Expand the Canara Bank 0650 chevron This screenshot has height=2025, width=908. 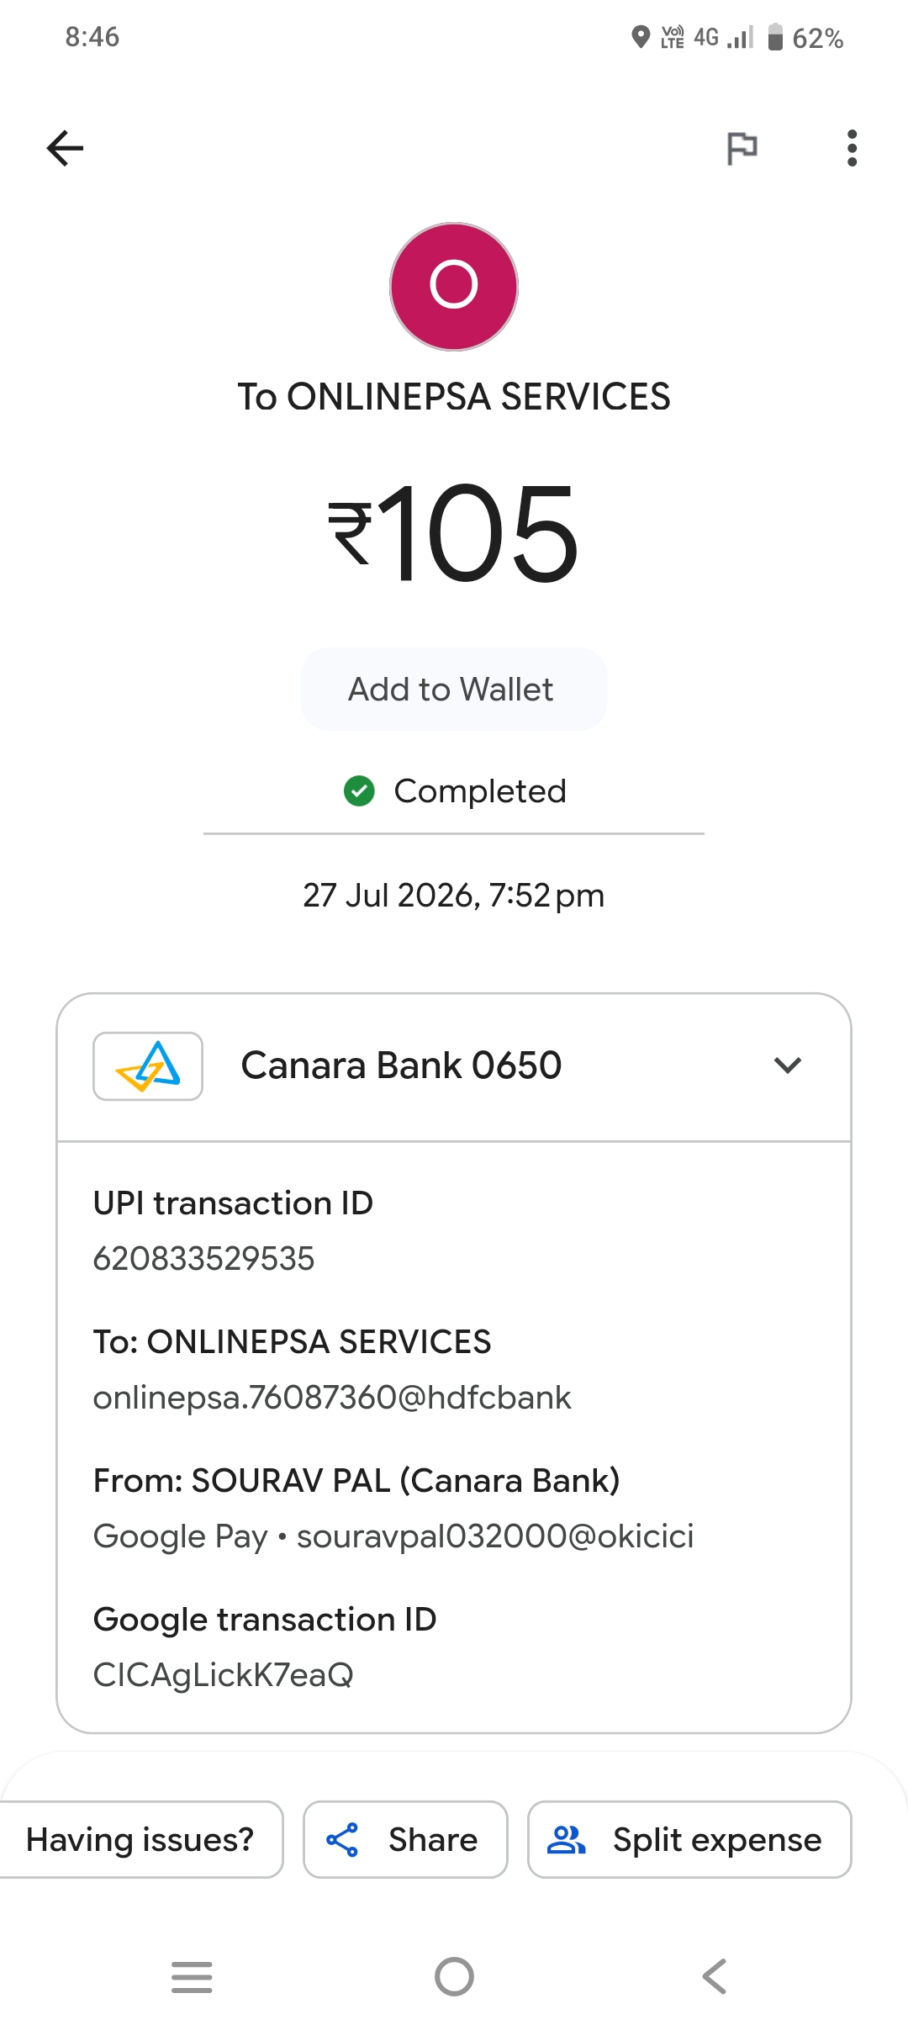pos(788,1065)
